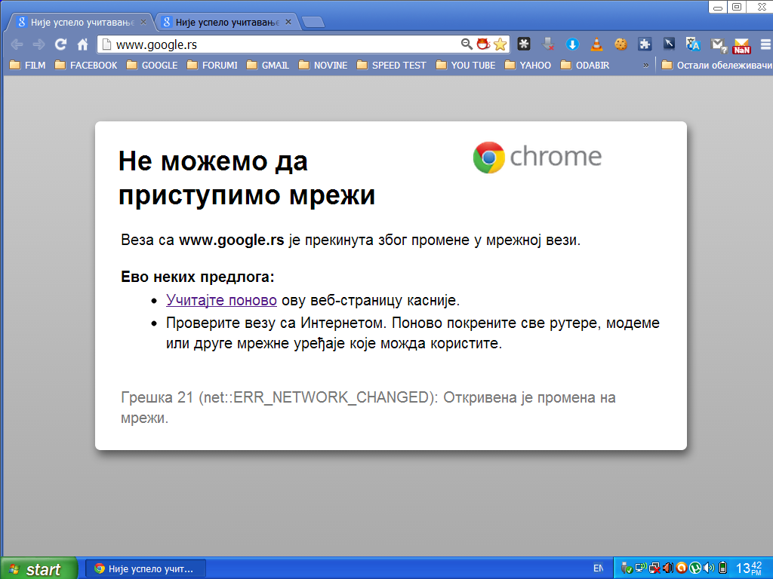The height and width of the screenshot is (579, 773).
Task: Click the browser Back arrow
Action: click(17, 44)
